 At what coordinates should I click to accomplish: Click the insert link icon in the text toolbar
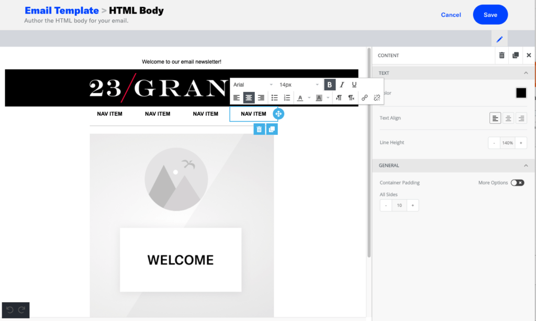pos(364,98)
